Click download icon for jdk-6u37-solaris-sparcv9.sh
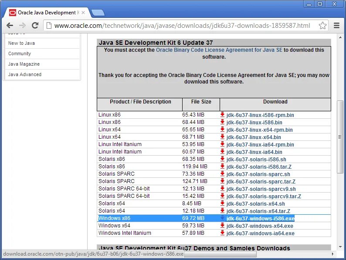The width and height of the screenshot is (346, 260). click(x=222, y=188)
